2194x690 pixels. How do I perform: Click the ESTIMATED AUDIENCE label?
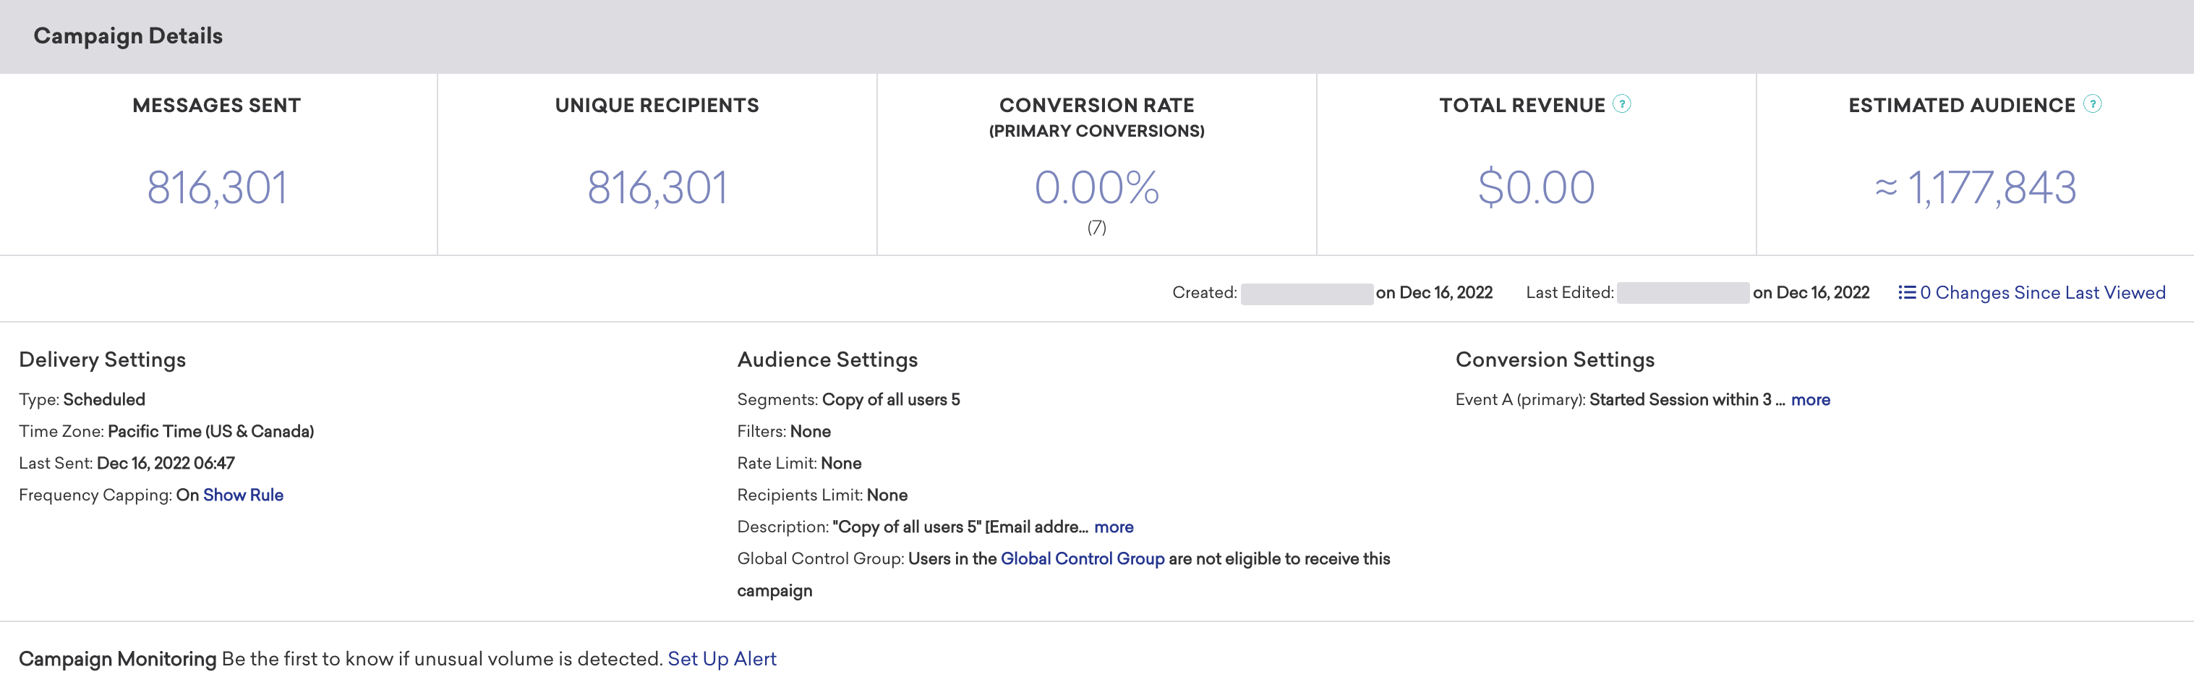click(1961, 106)
